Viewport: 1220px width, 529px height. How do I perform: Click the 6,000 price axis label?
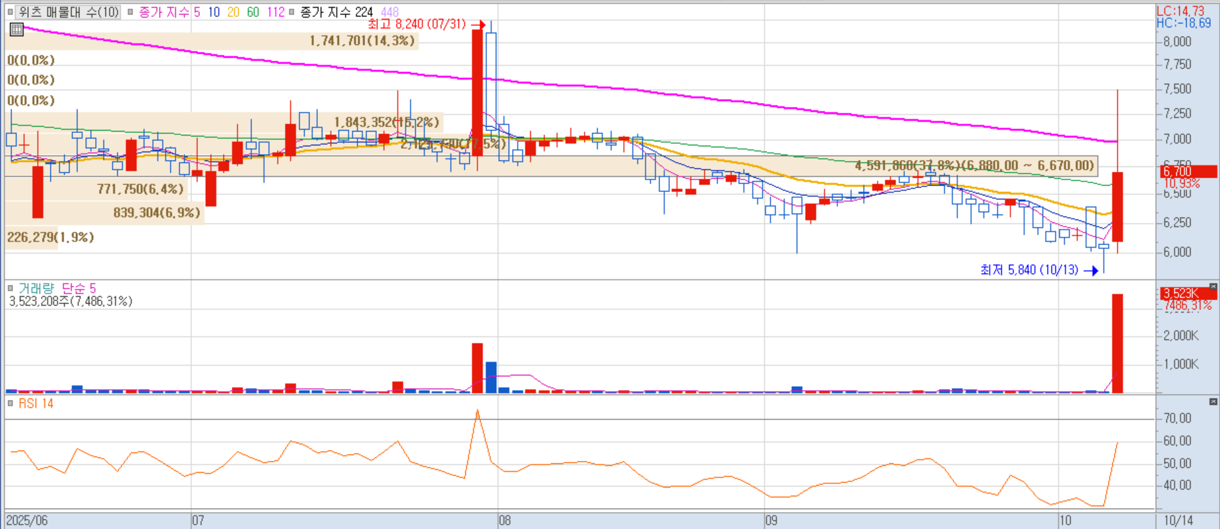(x=1177, y=252)
